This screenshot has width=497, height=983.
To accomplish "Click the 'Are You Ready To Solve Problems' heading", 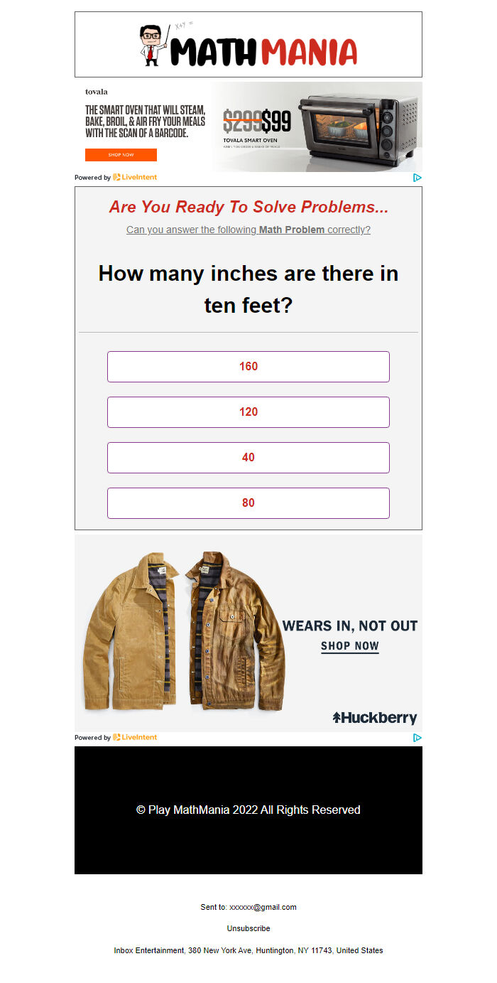I will 248,208.
